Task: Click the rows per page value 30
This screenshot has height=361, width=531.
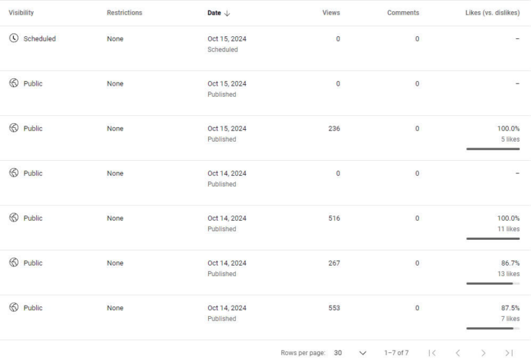Action: point(338,353)
